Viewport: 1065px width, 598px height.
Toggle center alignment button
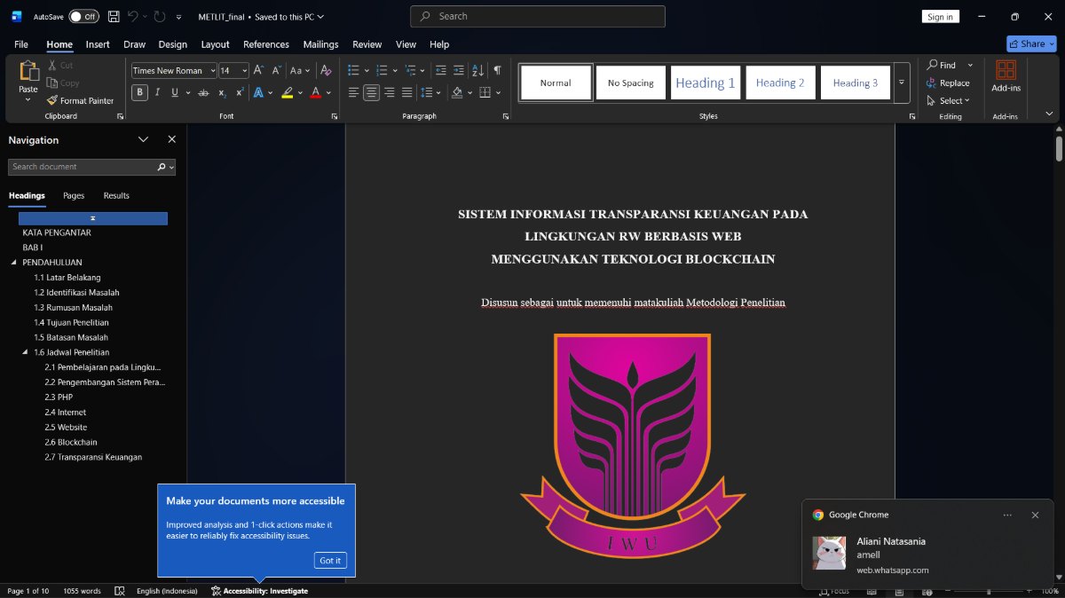point(371,92)
